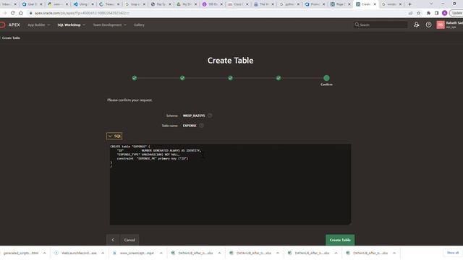
Task: Click the 'Please confirm your request' text
Action: click(130, 100)
